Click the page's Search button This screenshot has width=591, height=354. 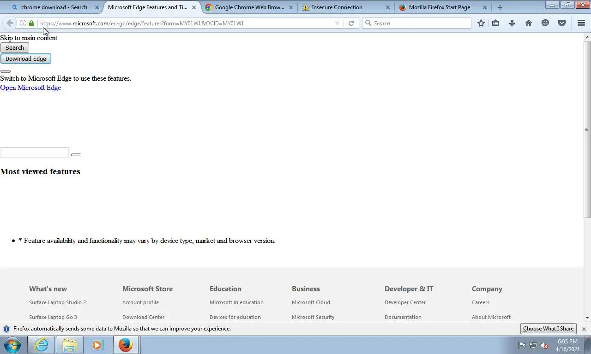point(15,47)
